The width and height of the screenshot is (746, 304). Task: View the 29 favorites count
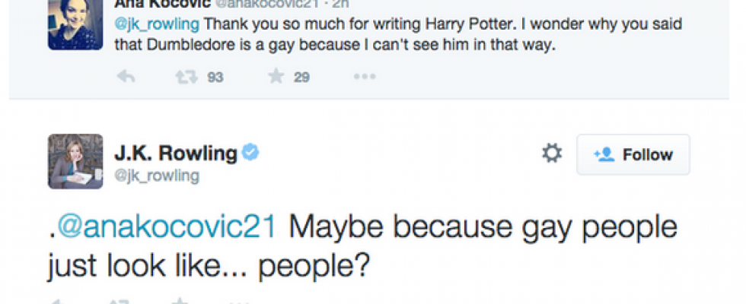[x=301, y=77]
